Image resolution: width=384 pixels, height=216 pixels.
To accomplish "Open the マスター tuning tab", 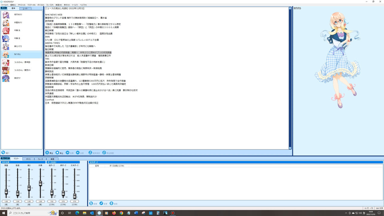I will [x=16, y=159].
